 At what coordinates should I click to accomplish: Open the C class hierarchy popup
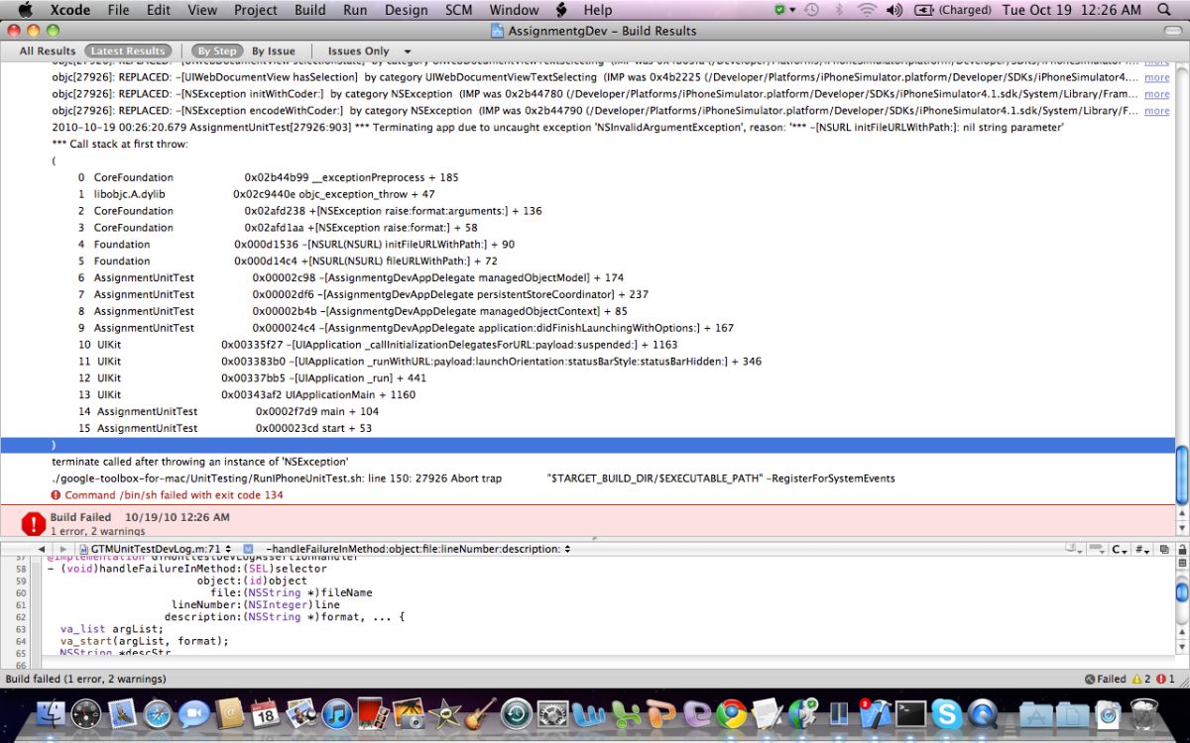[1120, 548]
